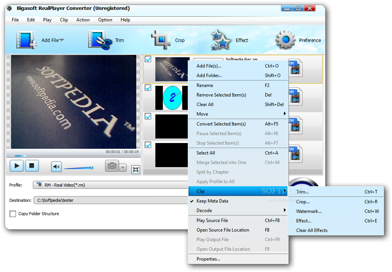Click the Crop tool icon
Viewport: 392px width, 272px height.
160,40
